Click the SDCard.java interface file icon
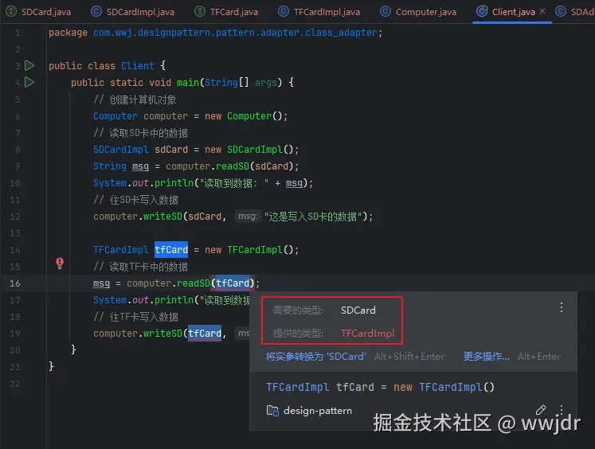The width and height of the screenshot is (595, 449). click(11, 12)
